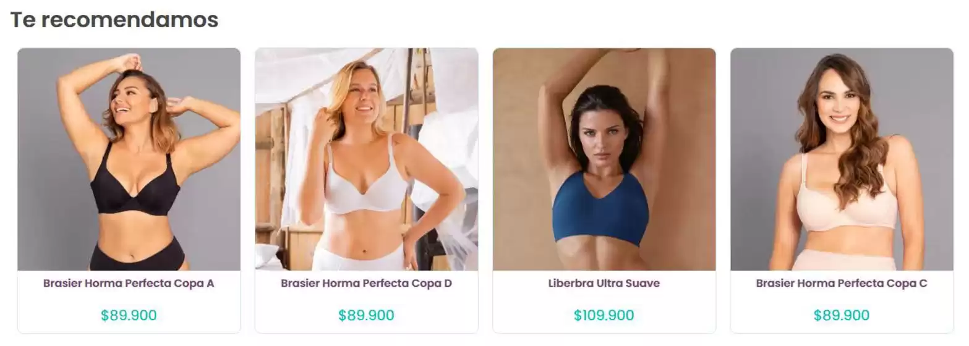The image size is (969, 346).
Task: Click the $89.900 price under Copa D
Action: pyautogui.click(x=366, y=315)
